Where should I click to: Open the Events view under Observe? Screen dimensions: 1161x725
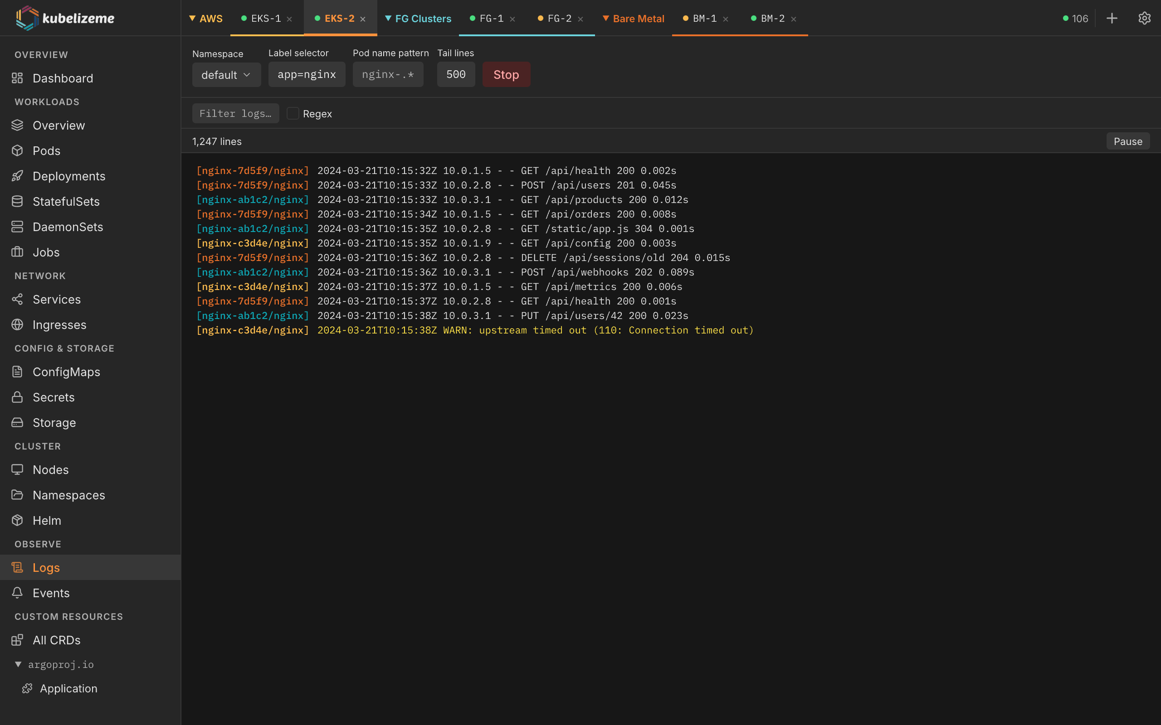click(50, 593)
